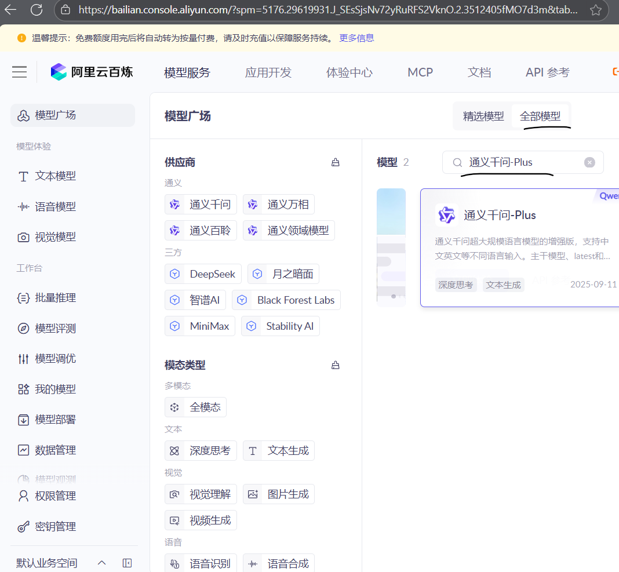Toggle the 视频生成 filter
Image resolution: width=619 pixels, height=572 pixels.
click(201, 520)
